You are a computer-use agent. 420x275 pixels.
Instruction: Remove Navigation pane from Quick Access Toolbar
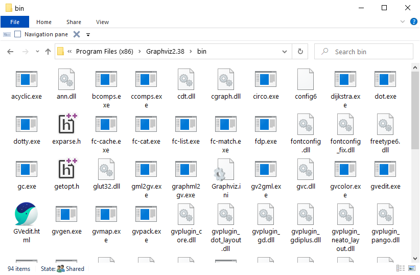[x=77, y=34]
